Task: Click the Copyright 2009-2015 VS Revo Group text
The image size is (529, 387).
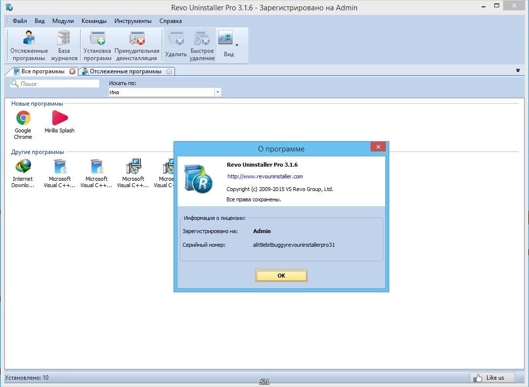Action: click(280, 189)
